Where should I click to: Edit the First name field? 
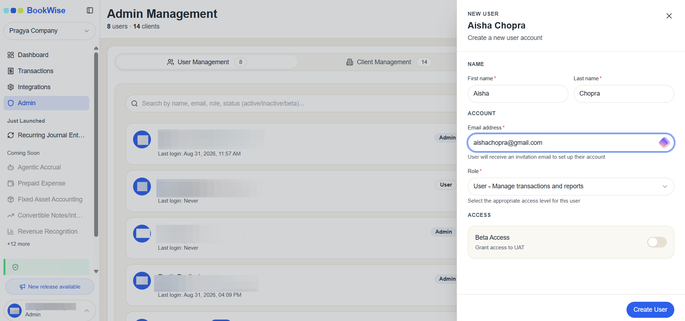tap(518, 94)
